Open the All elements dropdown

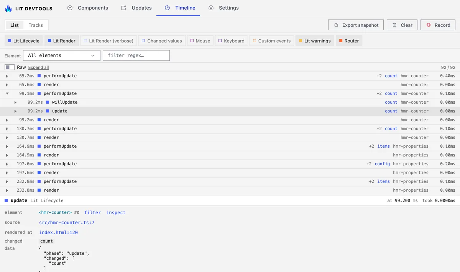pos(62,55)
